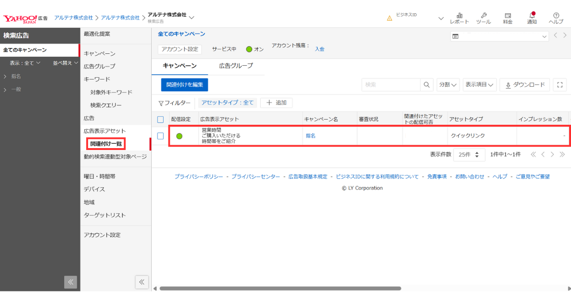Change the 25件 rows-per-page stepper
Image resolution: width=571 pixels, height=300 pixels.
(469, 155)
